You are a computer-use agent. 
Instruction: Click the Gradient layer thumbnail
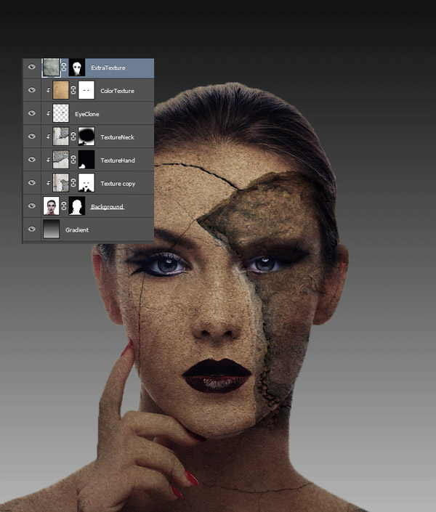tap(51, 229)
